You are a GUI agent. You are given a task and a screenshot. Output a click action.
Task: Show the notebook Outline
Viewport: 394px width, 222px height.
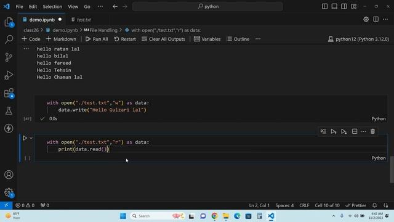pyautogui.click(x=238, y=39)
